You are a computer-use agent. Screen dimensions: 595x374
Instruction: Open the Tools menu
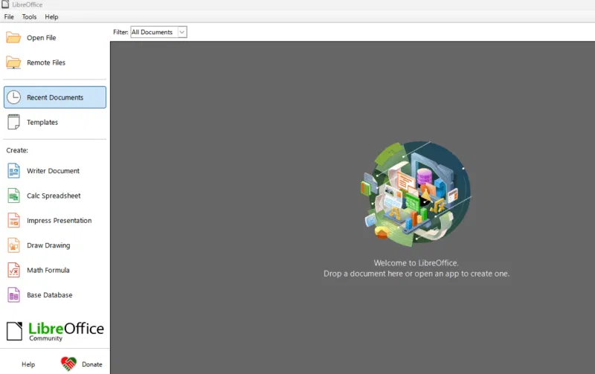[29, 16]
